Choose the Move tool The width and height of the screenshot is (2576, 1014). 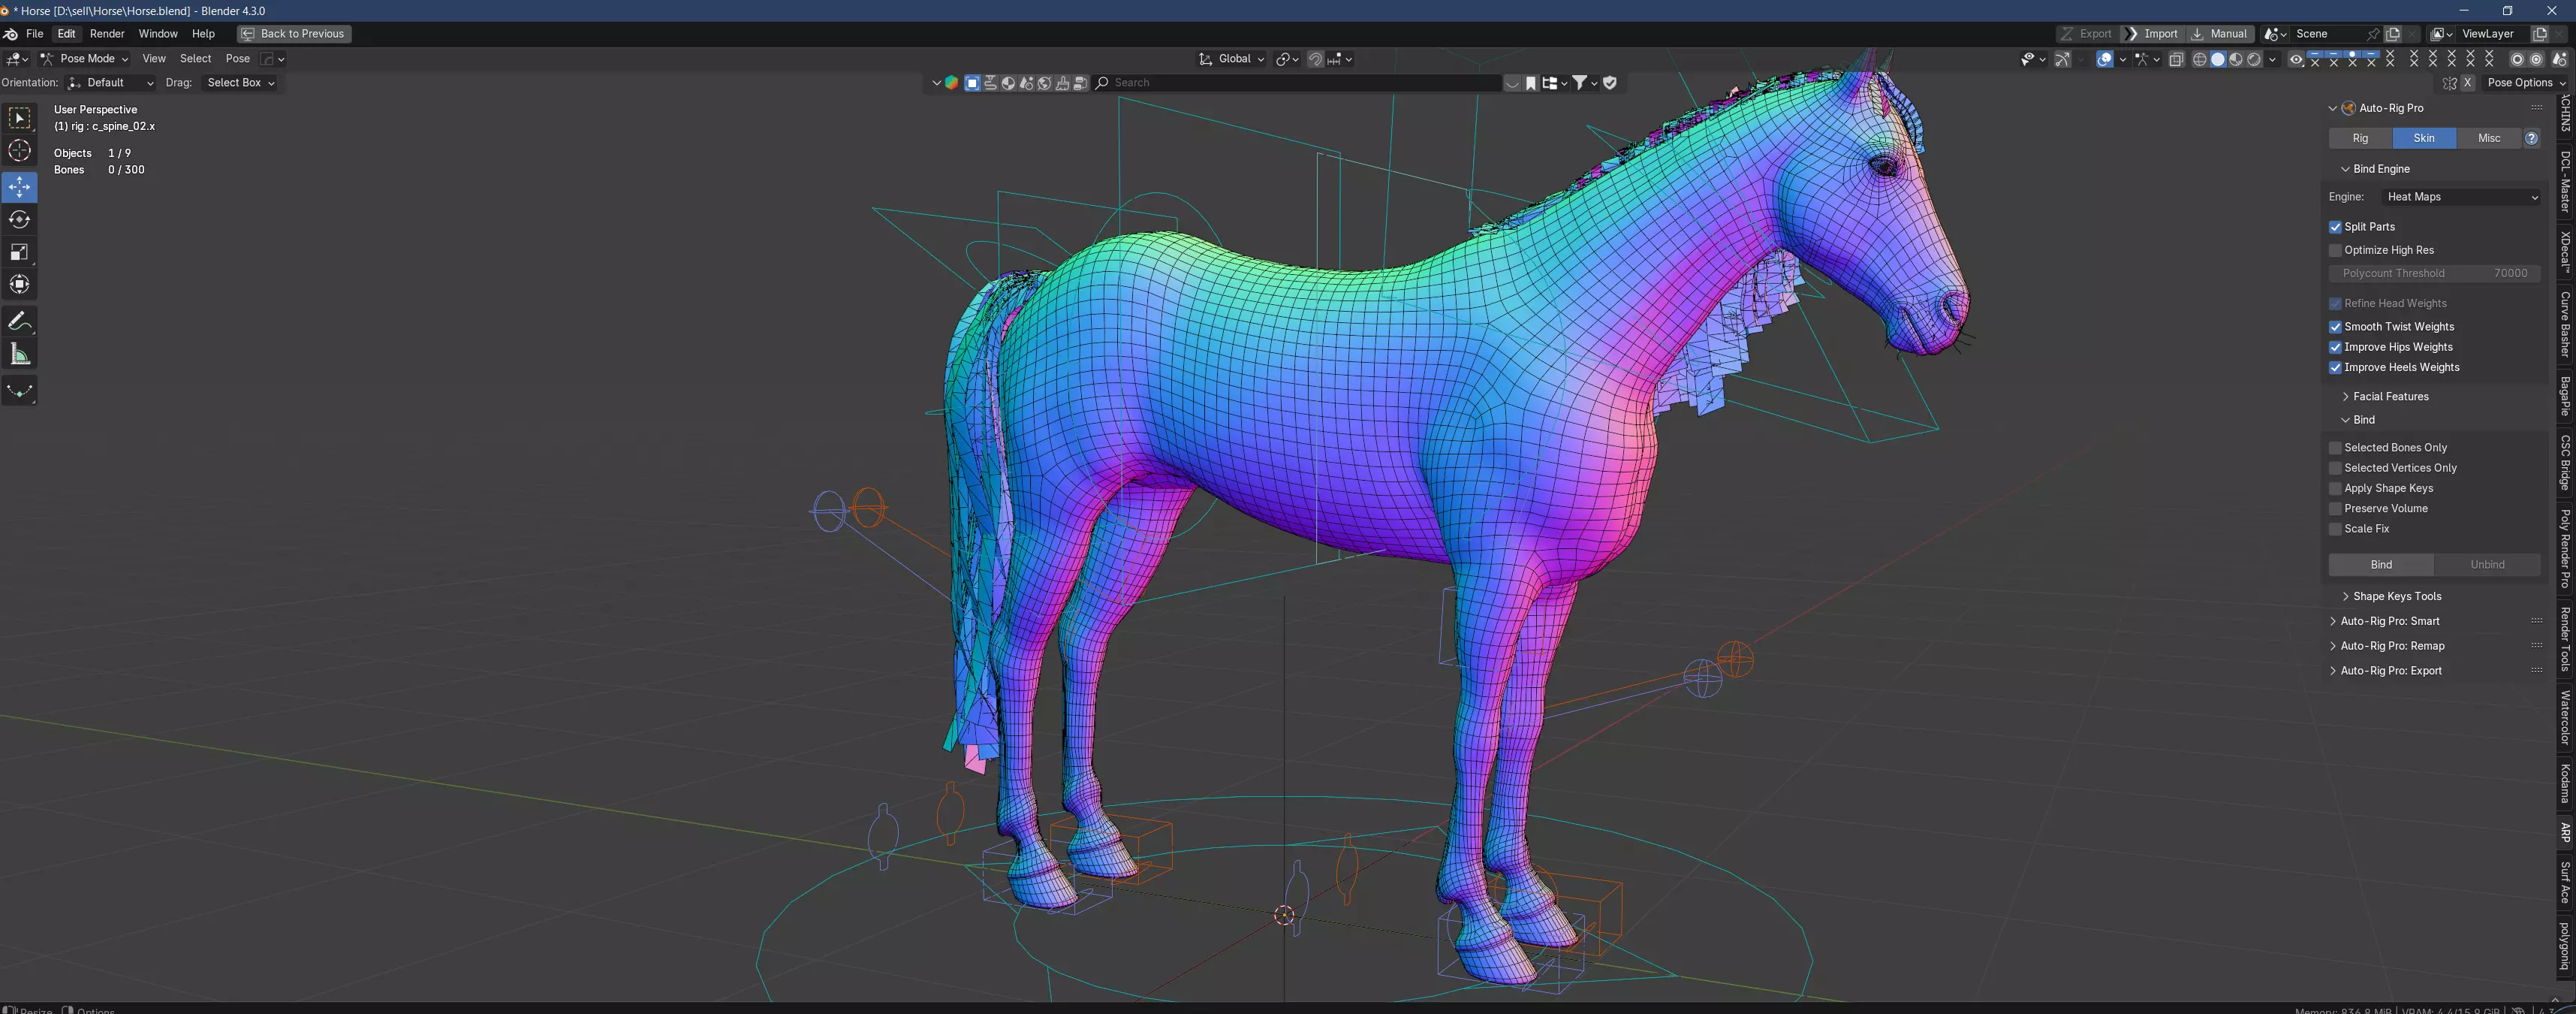[x=19, y=186]
